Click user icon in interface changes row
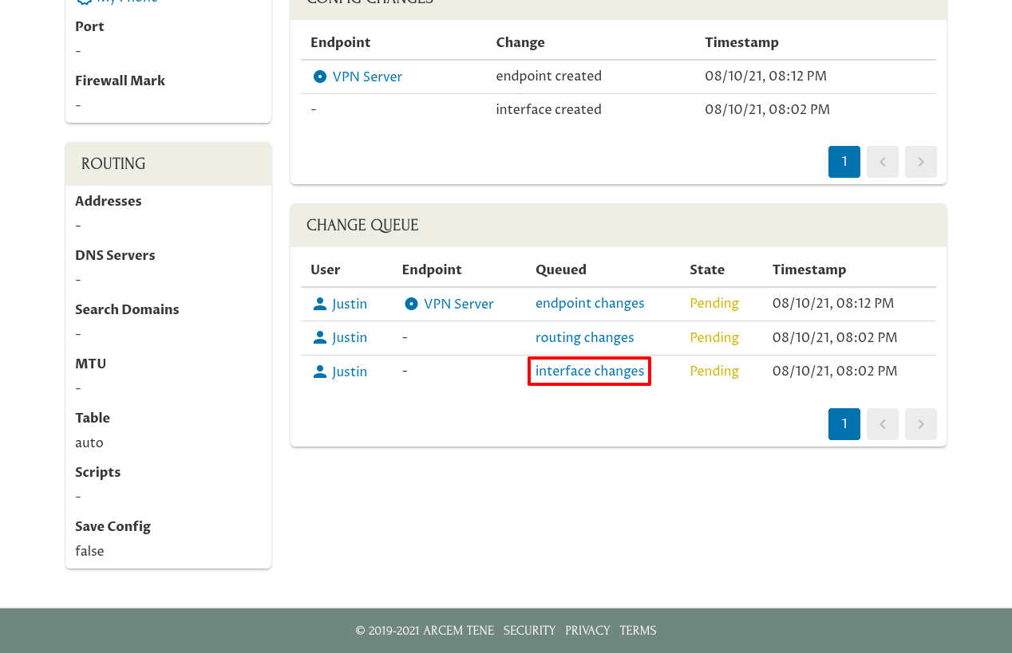This screenshot has height=653, width=1012. coord(320,372)
